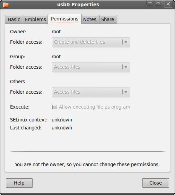Minimize the usb0 Properties window

(150, 3)
